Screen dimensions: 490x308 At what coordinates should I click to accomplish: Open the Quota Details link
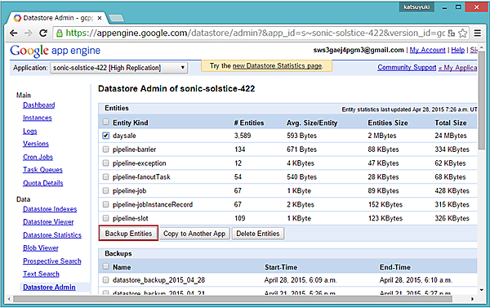point(42,183)
